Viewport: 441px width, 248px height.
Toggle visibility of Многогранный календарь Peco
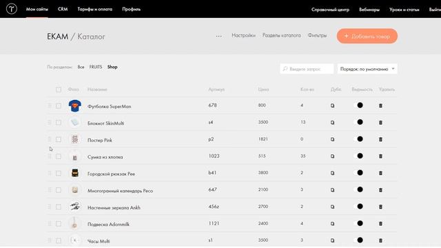click(x=358, y=189)
